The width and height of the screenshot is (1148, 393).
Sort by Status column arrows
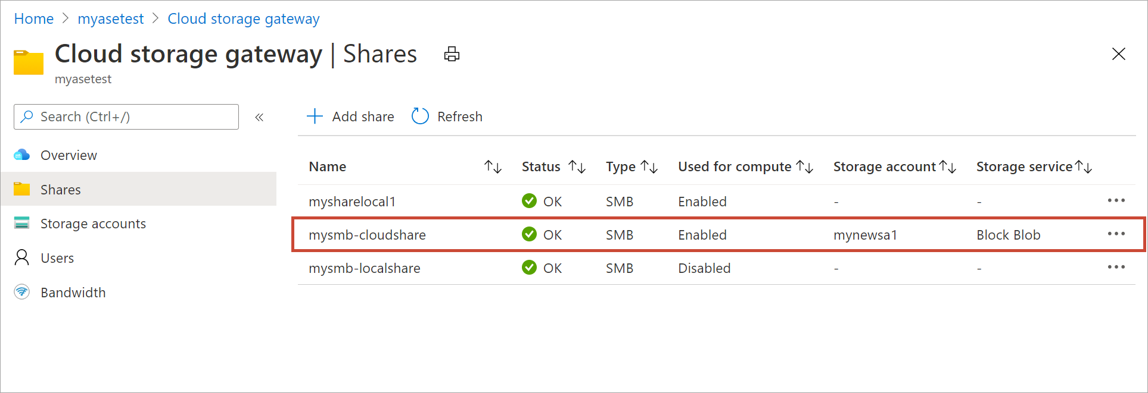point(577,166)
